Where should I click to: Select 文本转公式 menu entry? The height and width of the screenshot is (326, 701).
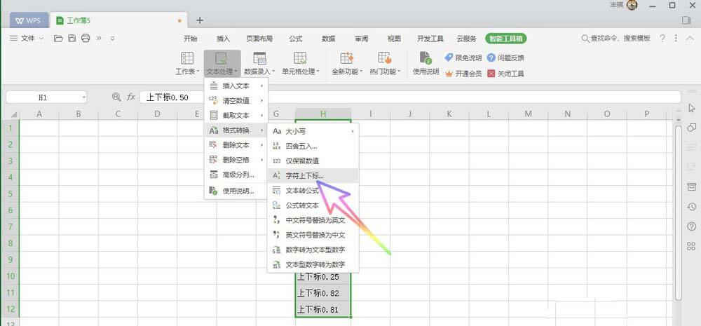302,191
